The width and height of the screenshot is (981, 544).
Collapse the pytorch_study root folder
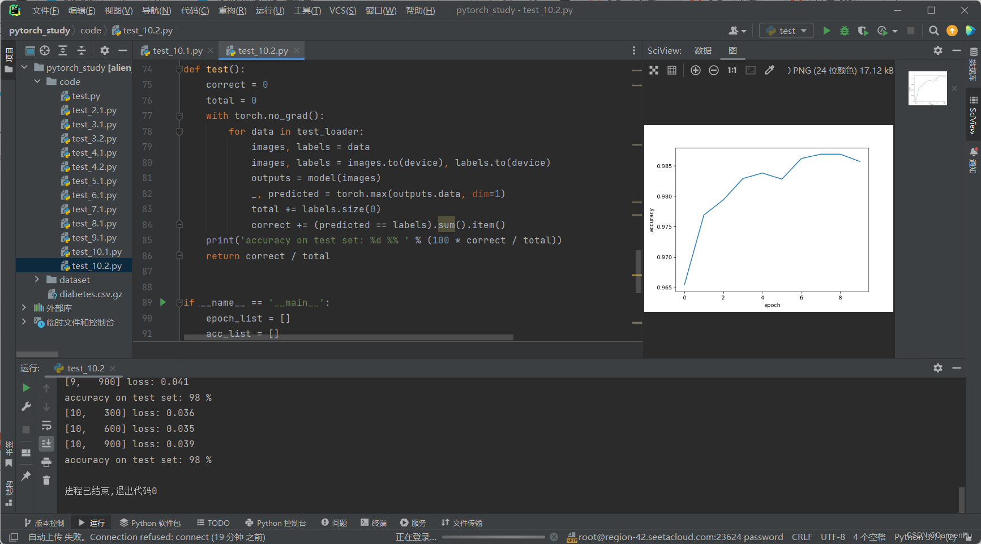24,67
